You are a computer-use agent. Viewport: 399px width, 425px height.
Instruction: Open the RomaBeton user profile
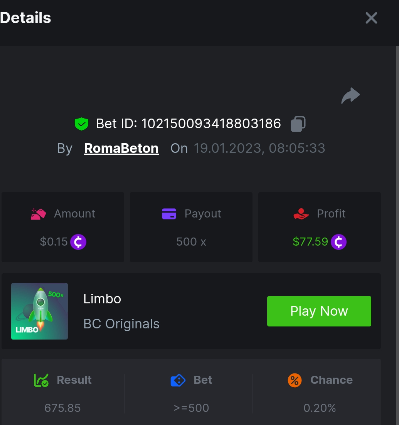121,148
